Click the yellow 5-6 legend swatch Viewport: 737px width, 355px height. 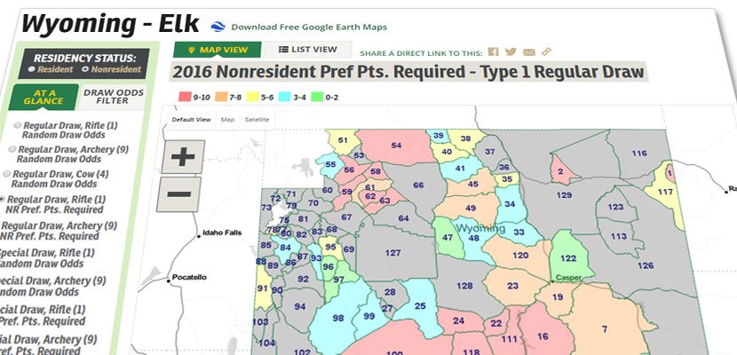(x=254, y=98)
